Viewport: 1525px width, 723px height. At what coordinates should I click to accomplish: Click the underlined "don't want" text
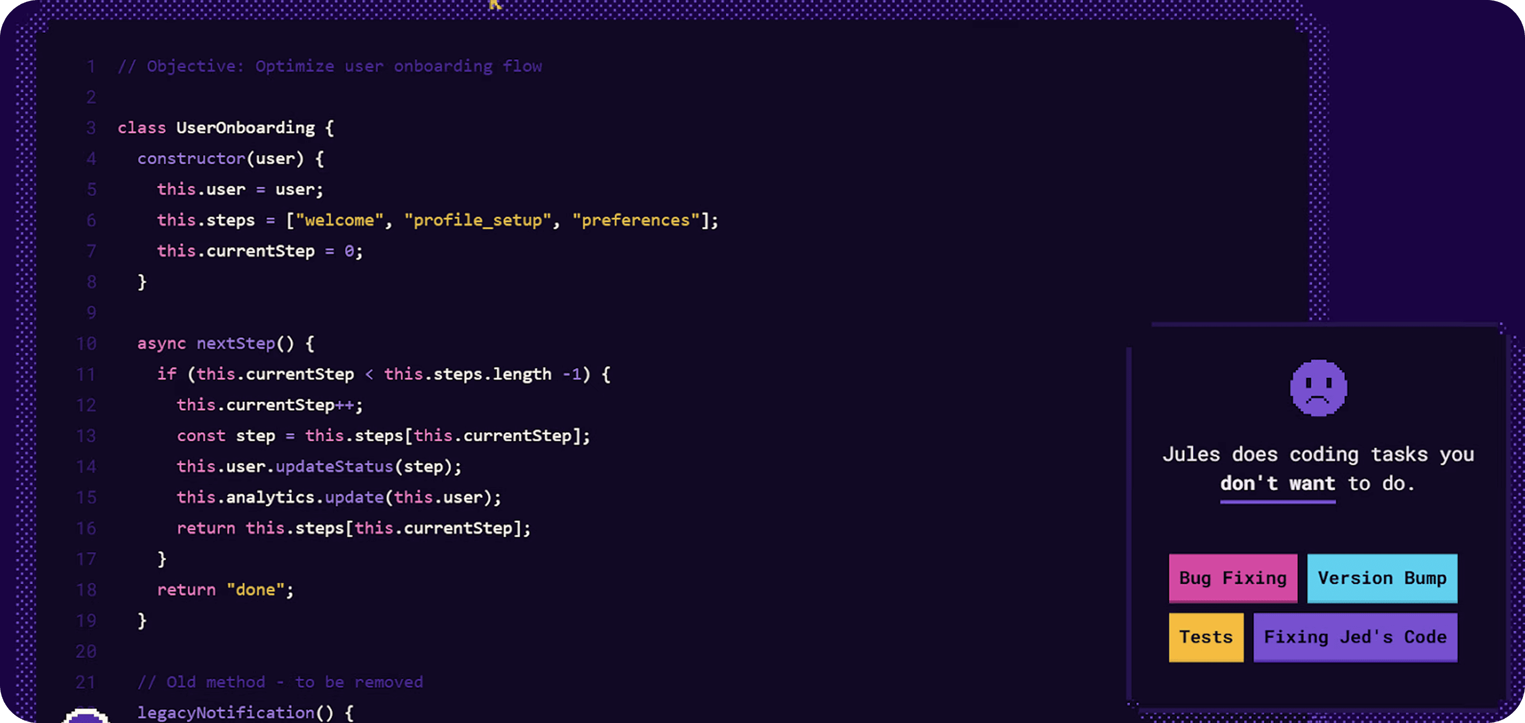tap(1278, 484)
